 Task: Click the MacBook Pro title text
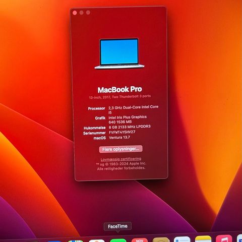coord(120,90)
